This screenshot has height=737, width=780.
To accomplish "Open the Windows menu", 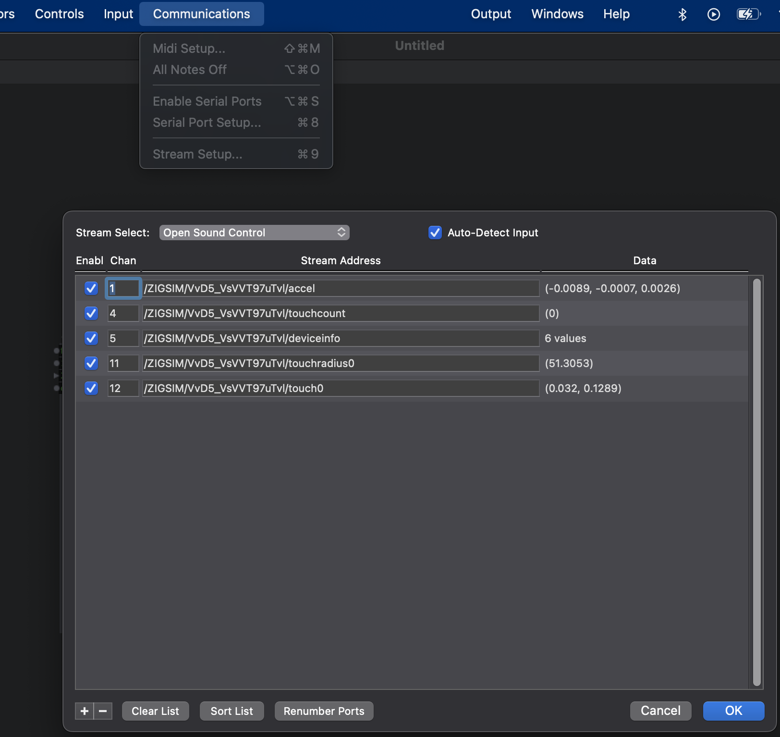I will point(557,14).
